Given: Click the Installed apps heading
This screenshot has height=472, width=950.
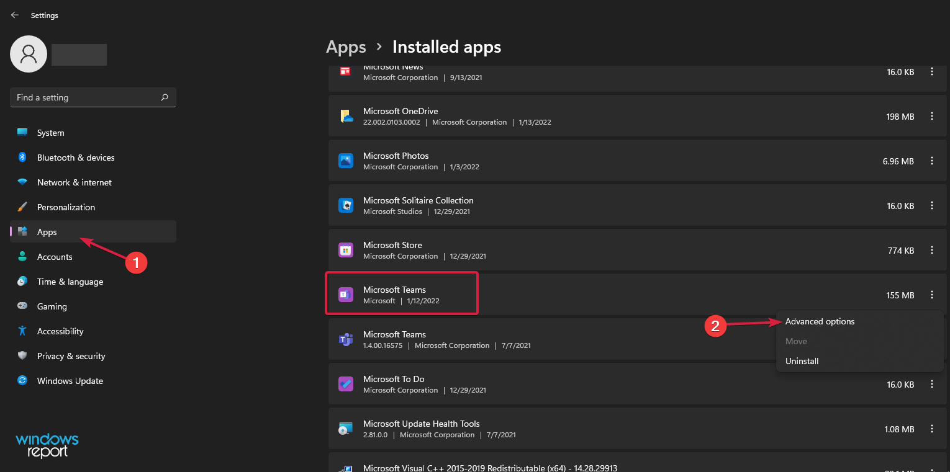Looking at the screenshot, I should coord(446,47).
